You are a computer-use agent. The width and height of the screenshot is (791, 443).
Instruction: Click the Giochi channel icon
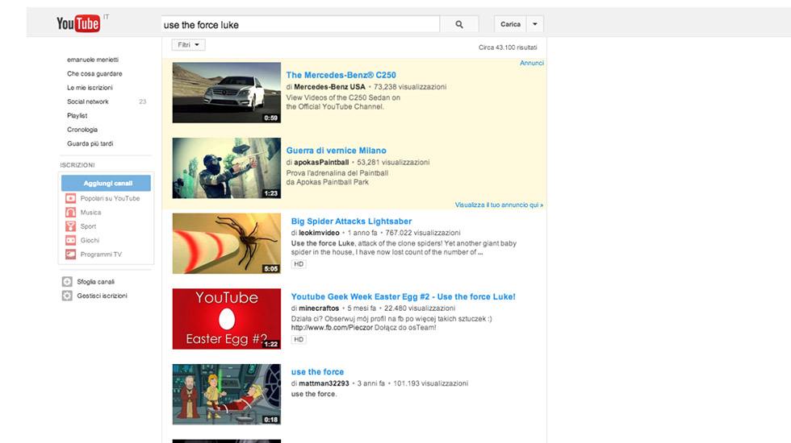71,240
